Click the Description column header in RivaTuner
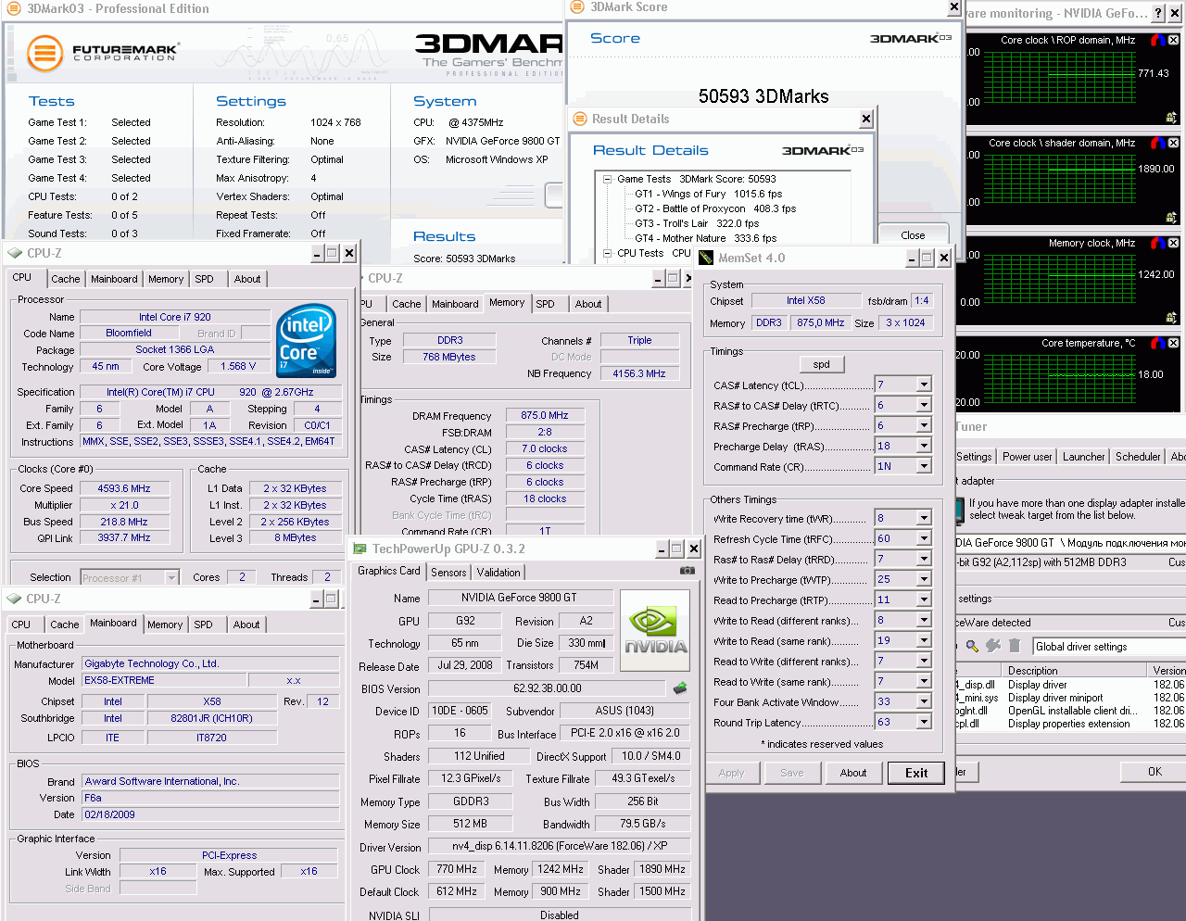1186x921 pixels. click(1074, 670)
